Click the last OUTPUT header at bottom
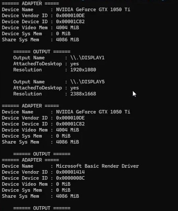178x211 pixels. coord(42,208)
